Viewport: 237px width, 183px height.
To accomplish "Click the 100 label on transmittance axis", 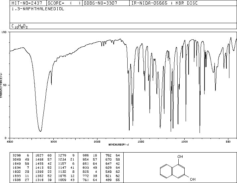I will (x=4, y=32).
